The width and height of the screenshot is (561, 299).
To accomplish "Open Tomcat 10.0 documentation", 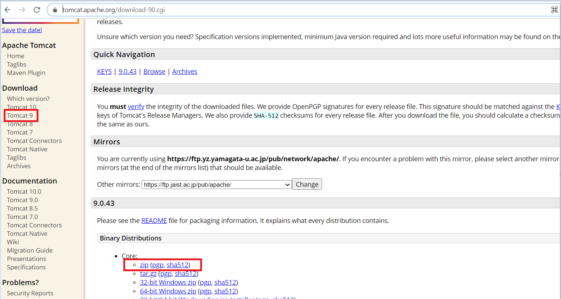I will point(24,192).
